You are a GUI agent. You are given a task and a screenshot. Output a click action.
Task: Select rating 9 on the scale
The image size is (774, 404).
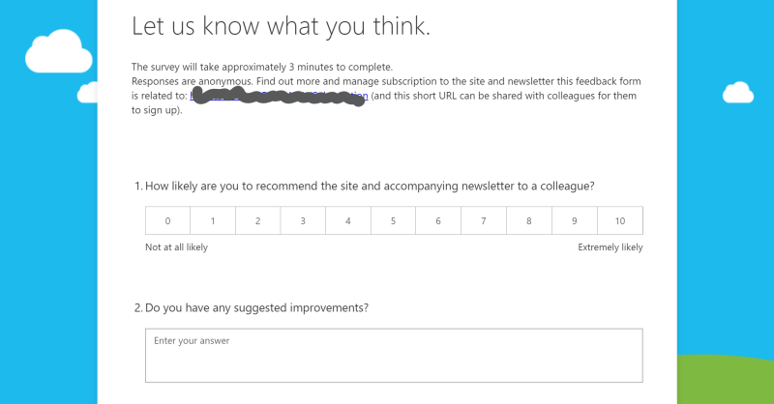575,221
